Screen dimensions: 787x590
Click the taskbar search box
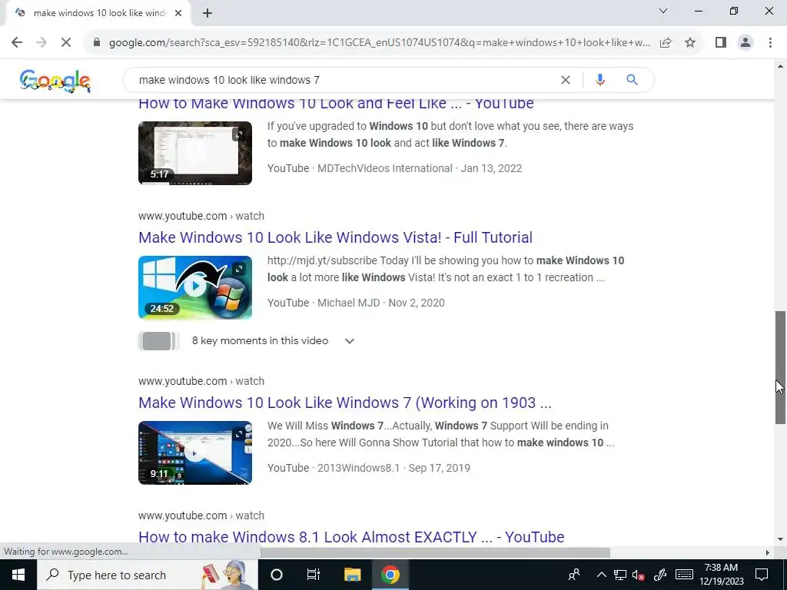[148, 575]
